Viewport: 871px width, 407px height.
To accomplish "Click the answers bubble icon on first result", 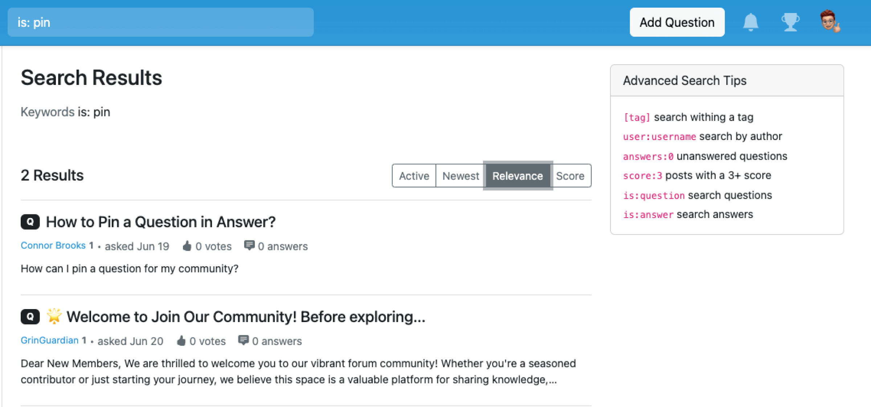I will (249, 246).
